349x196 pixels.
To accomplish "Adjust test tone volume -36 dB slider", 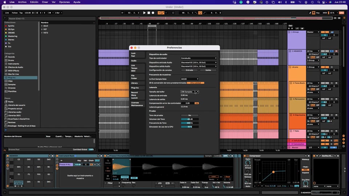I will pyautogui.click(x=190, y=119).
